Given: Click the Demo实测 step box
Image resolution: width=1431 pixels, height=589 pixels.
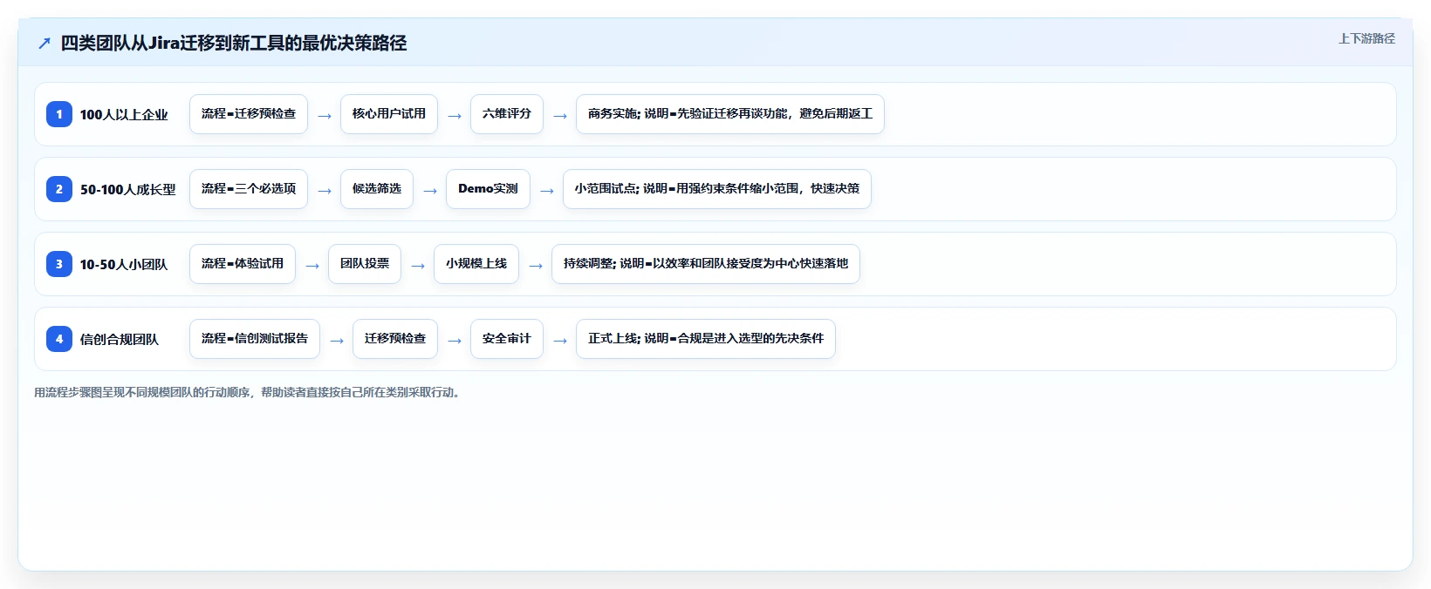Looking at the screenshot, I should pyautogui.click(x=488, y=189).
